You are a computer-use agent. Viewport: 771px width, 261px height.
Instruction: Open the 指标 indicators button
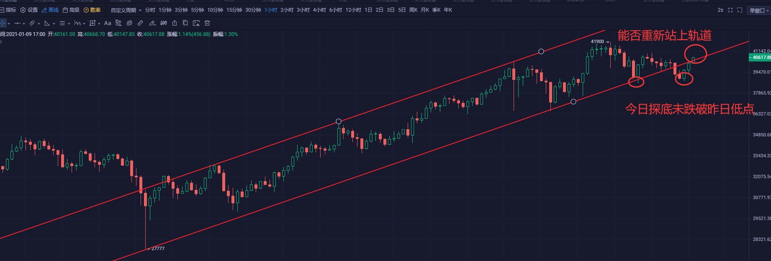(x=8, y=10)
